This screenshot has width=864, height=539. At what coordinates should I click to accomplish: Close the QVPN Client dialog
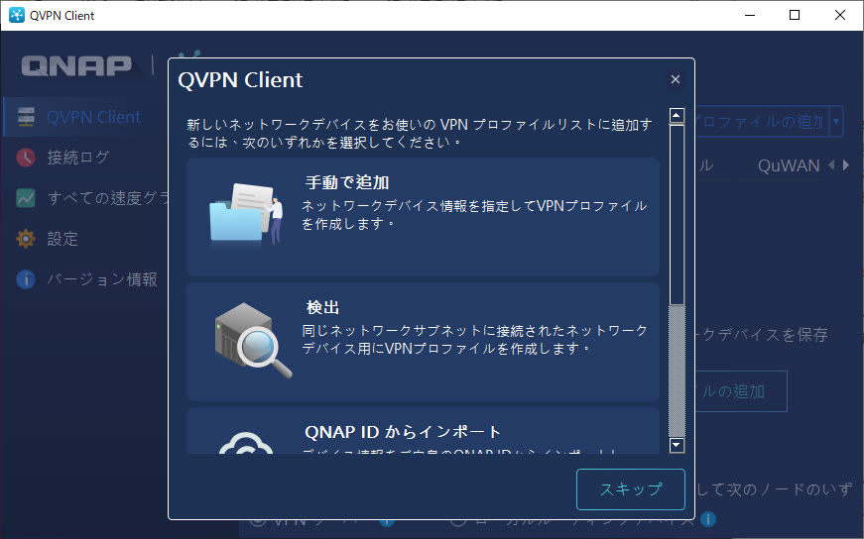676,79
